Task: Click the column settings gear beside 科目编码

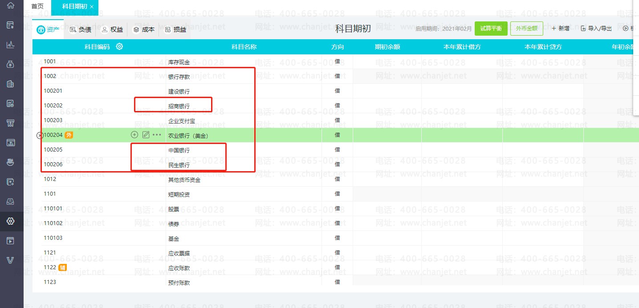Action: 119,47
